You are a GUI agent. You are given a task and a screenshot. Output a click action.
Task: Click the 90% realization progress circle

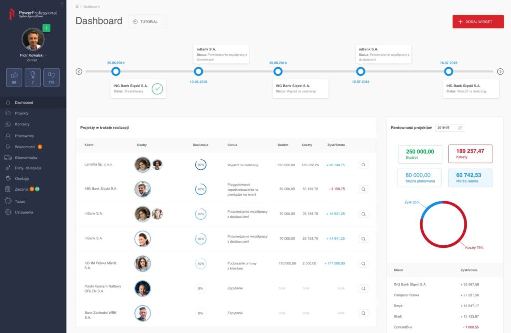tap(201, 165)
